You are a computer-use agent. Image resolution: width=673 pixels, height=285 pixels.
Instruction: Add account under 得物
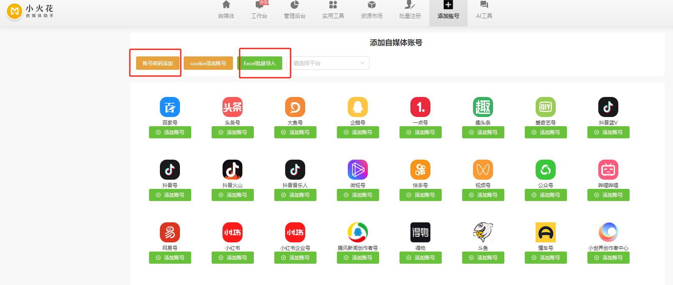(x=420, y=257)
